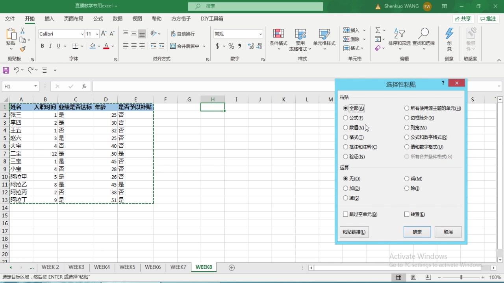Click the Undo arrow

tap(16, 70)
